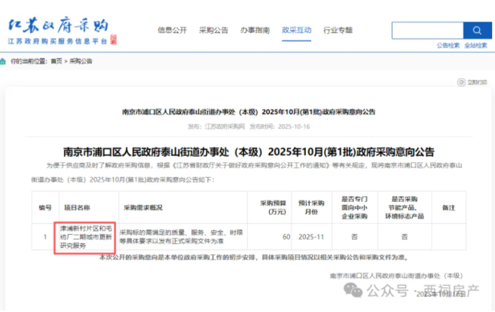Go to the 办事指南 section
495x312 pixels.
coord(255,30)
